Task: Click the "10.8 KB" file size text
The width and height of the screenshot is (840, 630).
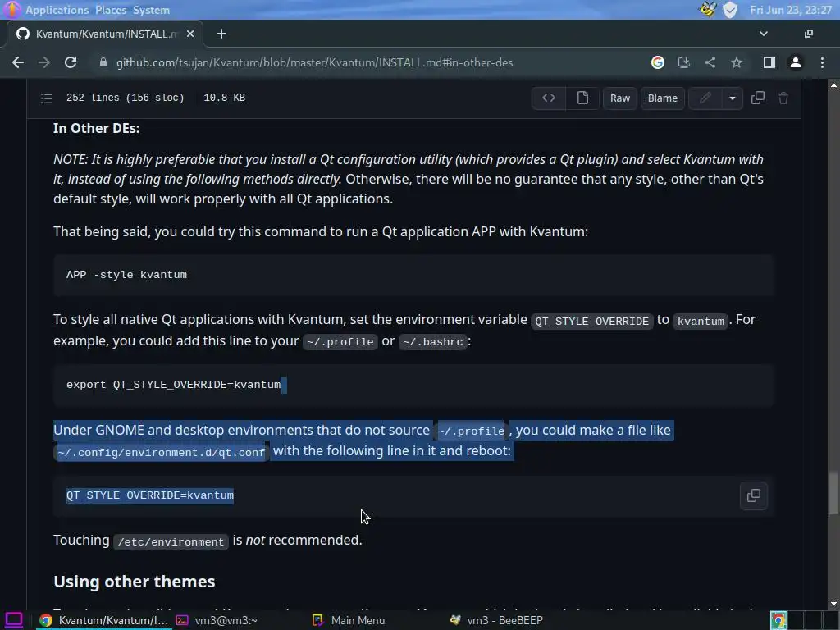Action: click(x=225, y=98)
